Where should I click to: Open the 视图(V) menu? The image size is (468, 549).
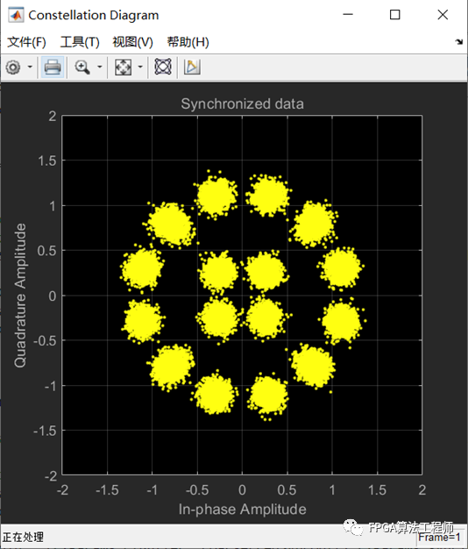[133, 42]
